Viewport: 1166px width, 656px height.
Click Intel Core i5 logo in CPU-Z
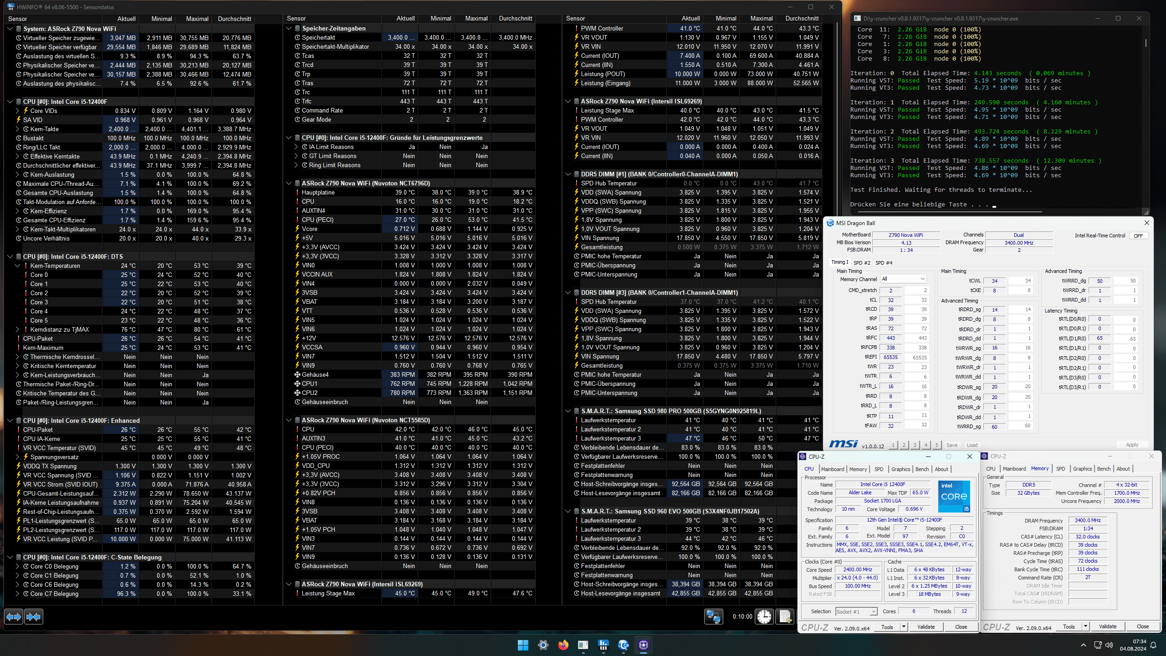point(954,497)
